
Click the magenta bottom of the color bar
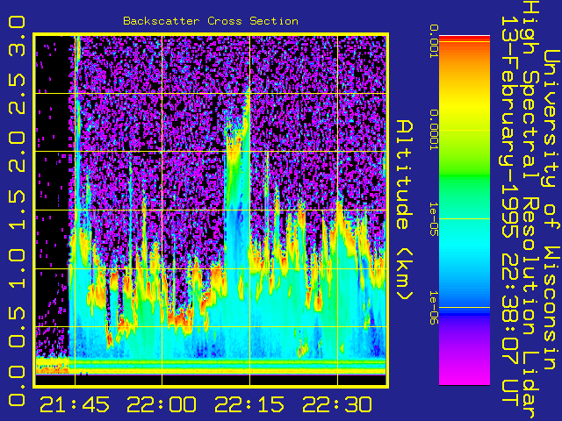(465, 372)
